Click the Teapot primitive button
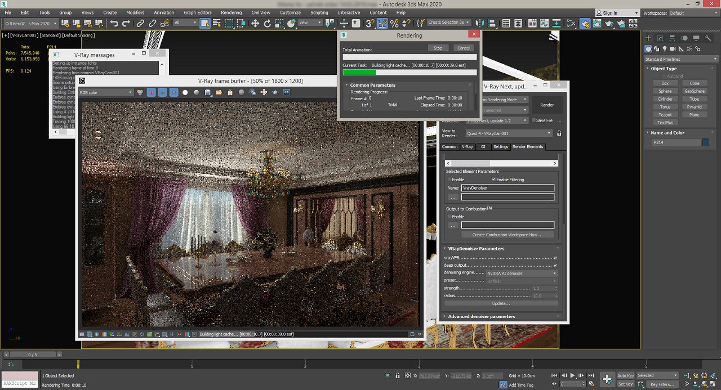The height and width of the screenshot is (390, 721). (x=665, y=115)
